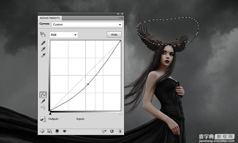Screen dimensions: 238x143
Task: Pick the black point eyedropper
Action: [43, 43]
